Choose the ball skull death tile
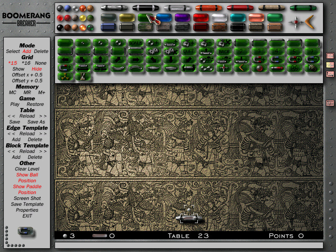 pyautogui.click(x=206, y=60)
